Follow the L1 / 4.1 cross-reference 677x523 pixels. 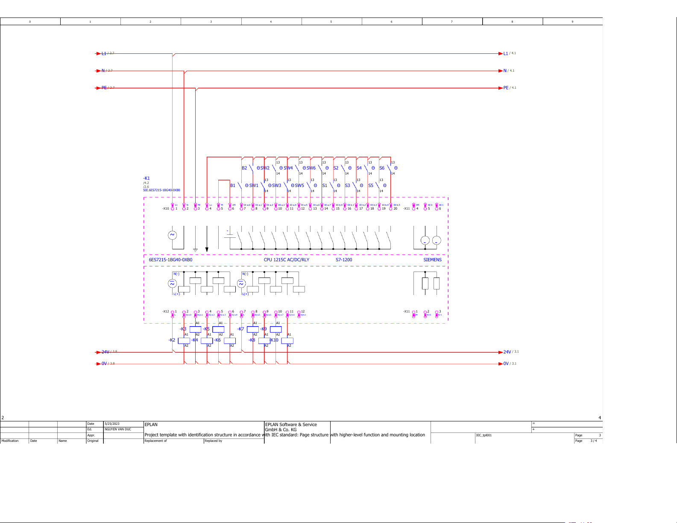coord(509,53)
